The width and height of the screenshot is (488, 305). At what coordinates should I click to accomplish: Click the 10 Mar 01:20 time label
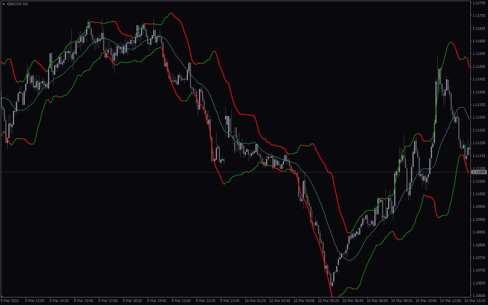pos(255,301)
